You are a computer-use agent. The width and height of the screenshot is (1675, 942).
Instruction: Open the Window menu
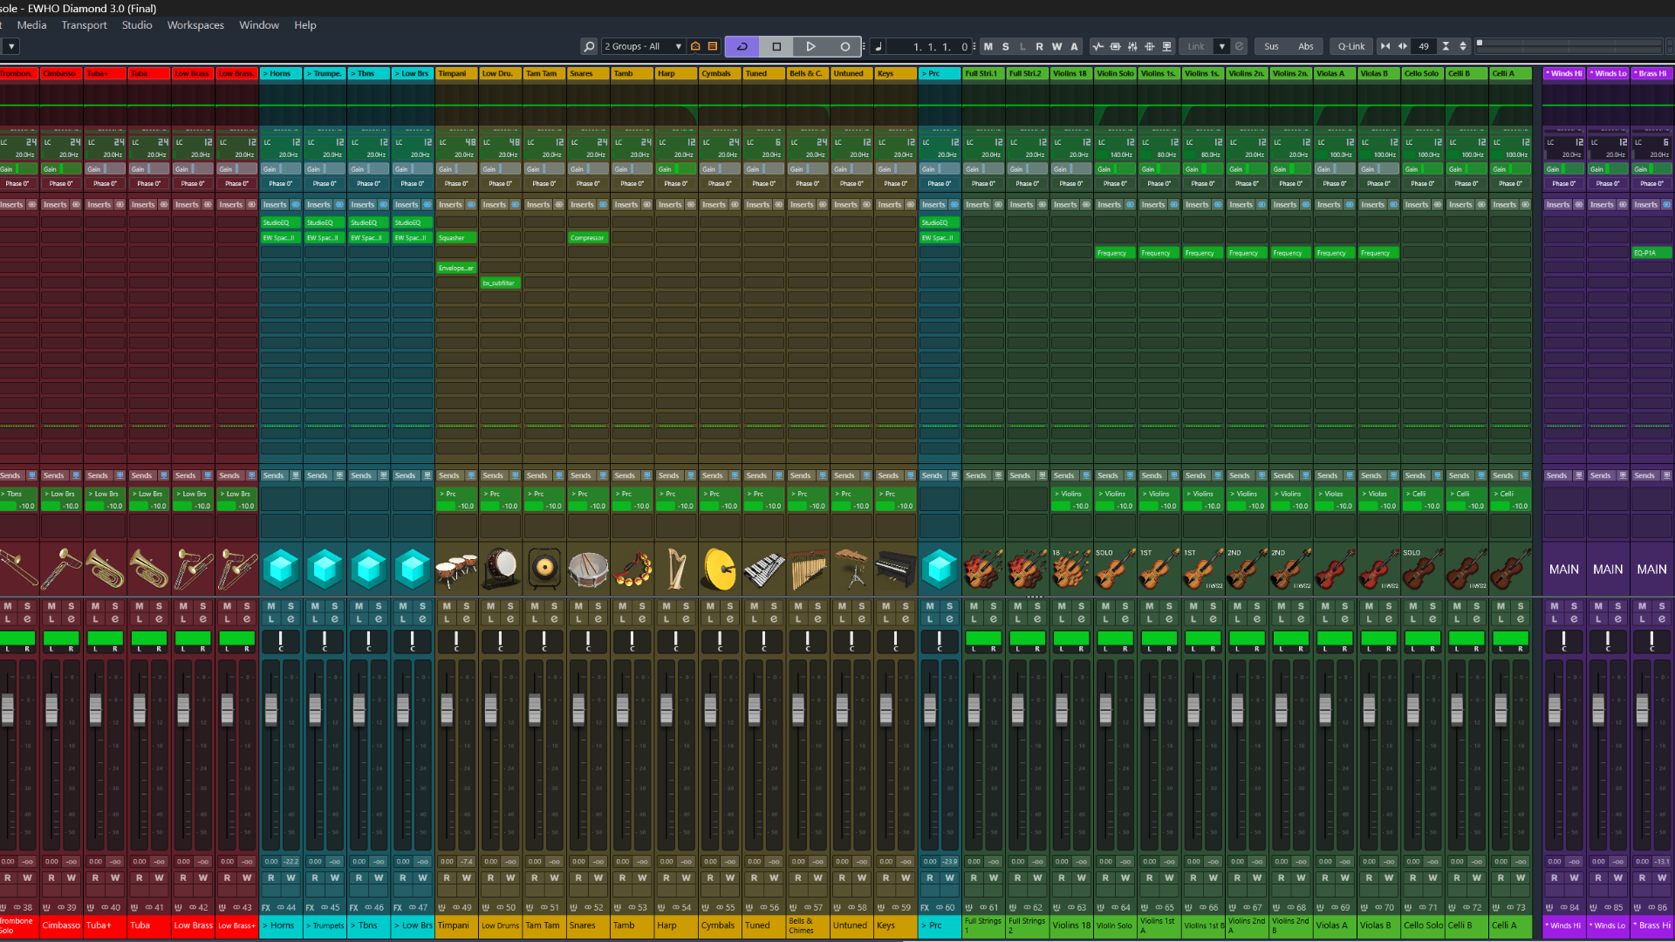point(259,25)
